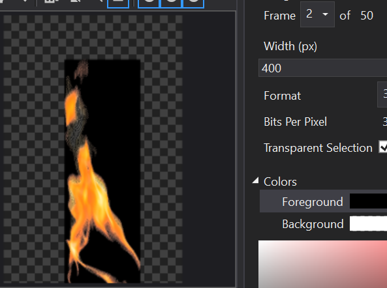Click the 'Width (px)' label
The height and width of the screenshot is (288, 387).
(290, 46)
